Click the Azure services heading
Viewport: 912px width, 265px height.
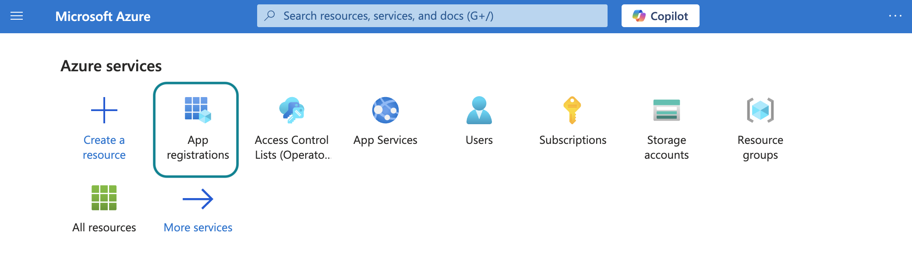coord(111,66)
